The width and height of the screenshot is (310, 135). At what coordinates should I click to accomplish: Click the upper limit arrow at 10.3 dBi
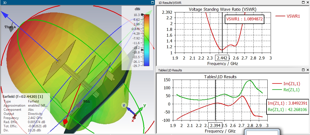click(142, 15)
